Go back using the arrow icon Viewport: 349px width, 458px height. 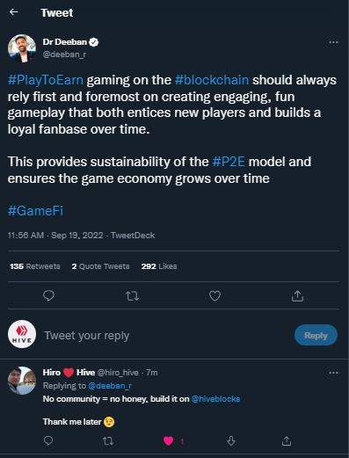tap(14, 12)
